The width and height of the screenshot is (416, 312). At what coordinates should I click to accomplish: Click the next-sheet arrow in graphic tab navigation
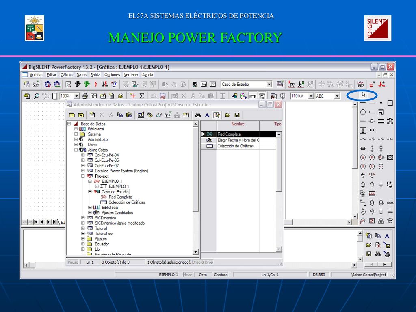coord(48,222)
